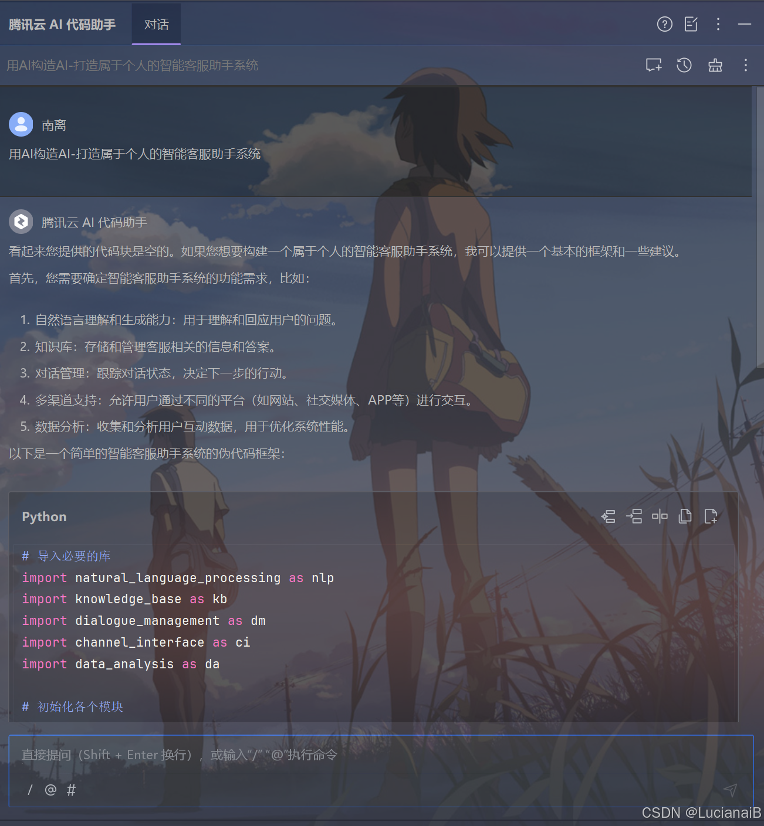Click the slash command shortcut
The width and height of the screenshot is (764, 826).
tap(30, 790)
